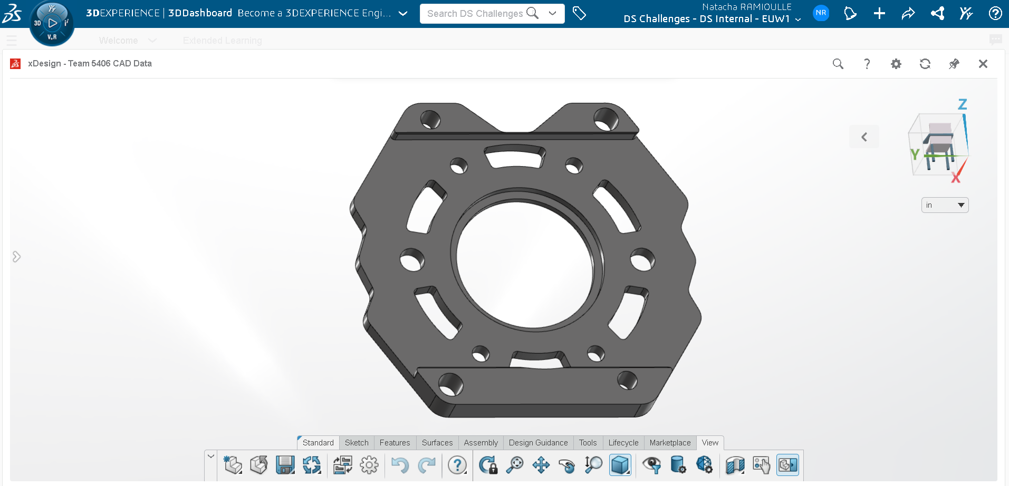Click the Extended Learning link
This screenshot has height=486, width=1009.
tap(222, 40)
